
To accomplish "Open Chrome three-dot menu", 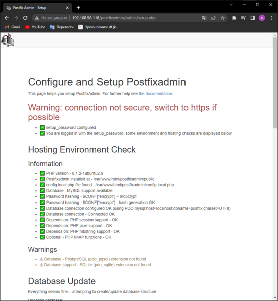I will tap(271, 18).
